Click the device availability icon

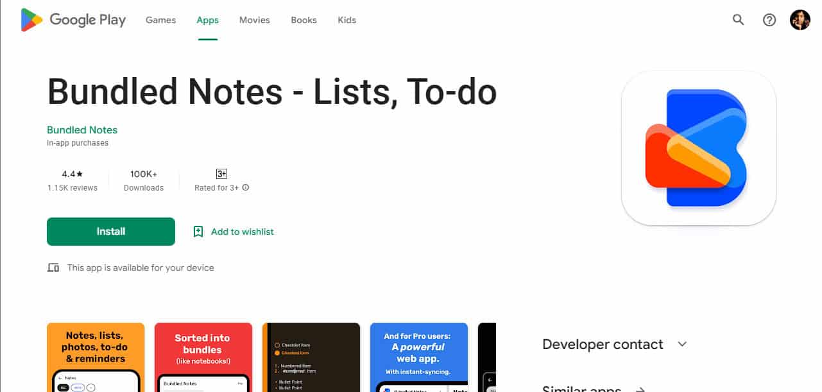tap(53, 268)
